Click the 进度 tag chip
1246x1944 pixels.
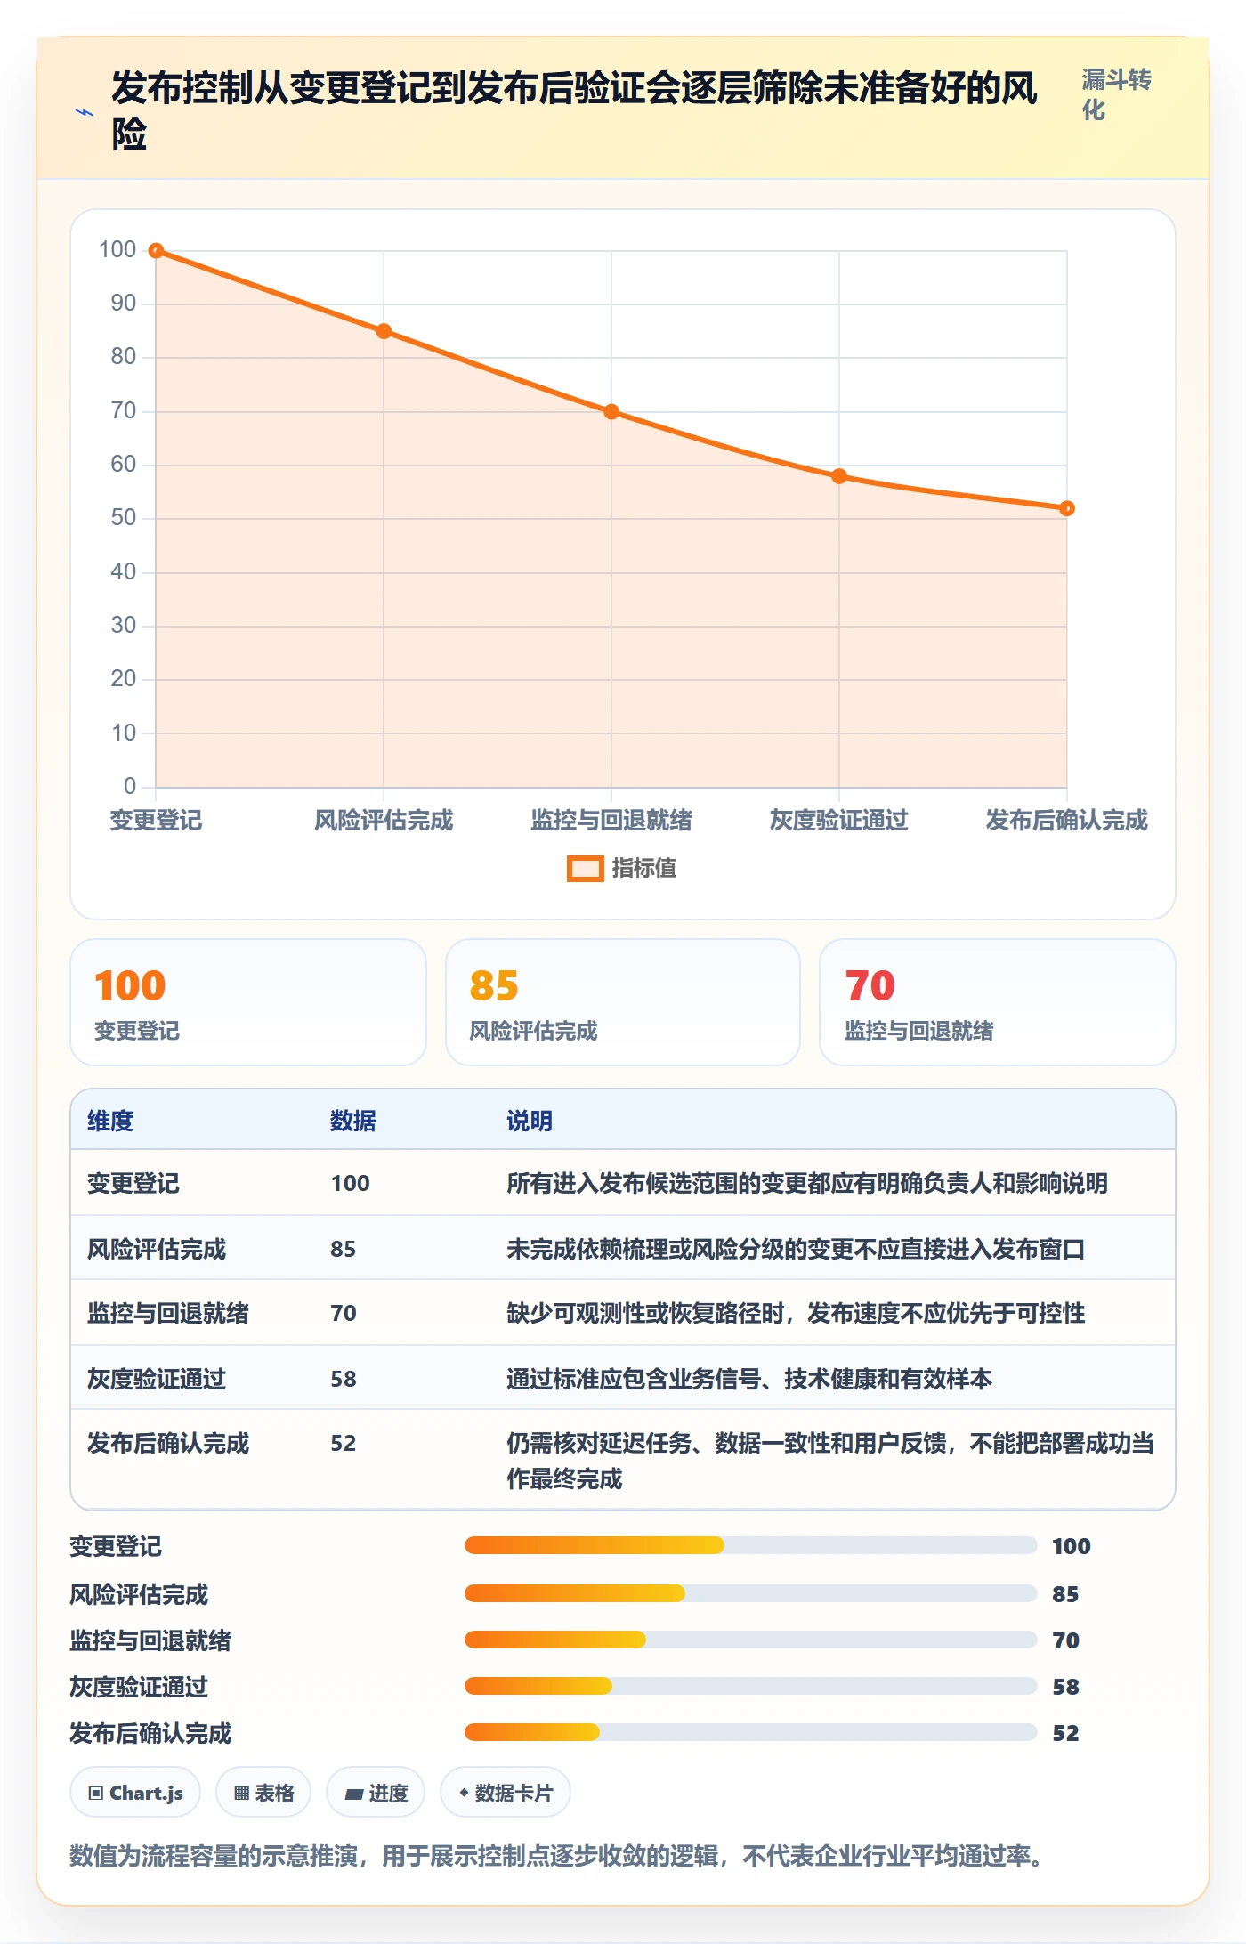[376, 1793]
